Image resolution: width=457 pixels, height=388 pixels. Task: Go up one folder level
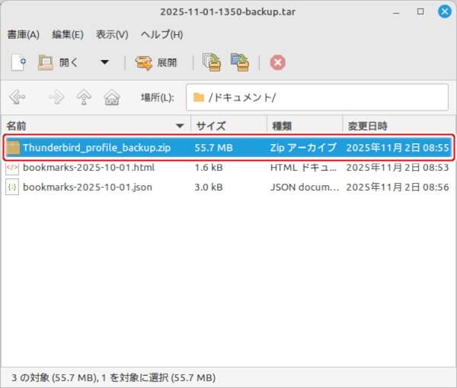pos(85,98)
